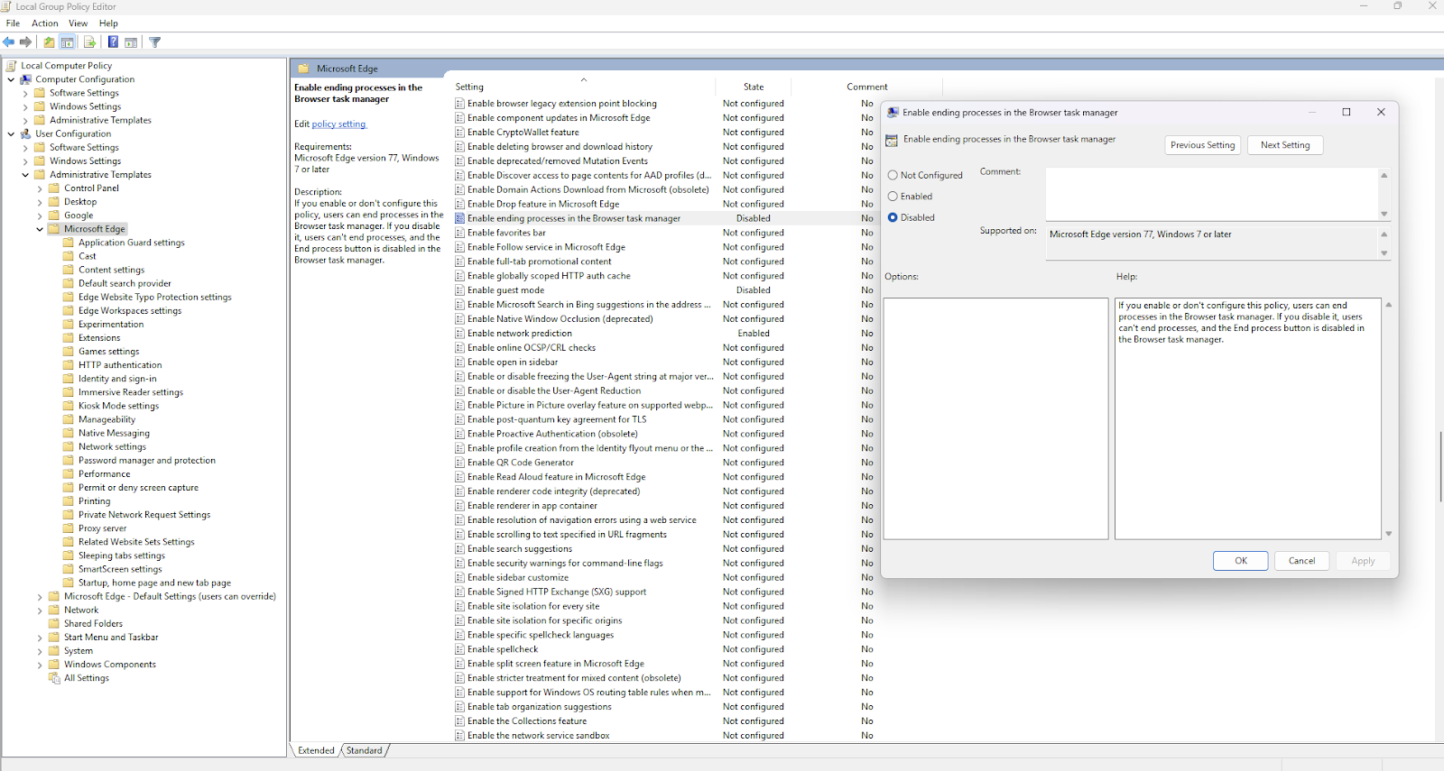Click Cancel in the policy dialog
This screenshot has height=771, width=1444.
[x=1301, y=561]
